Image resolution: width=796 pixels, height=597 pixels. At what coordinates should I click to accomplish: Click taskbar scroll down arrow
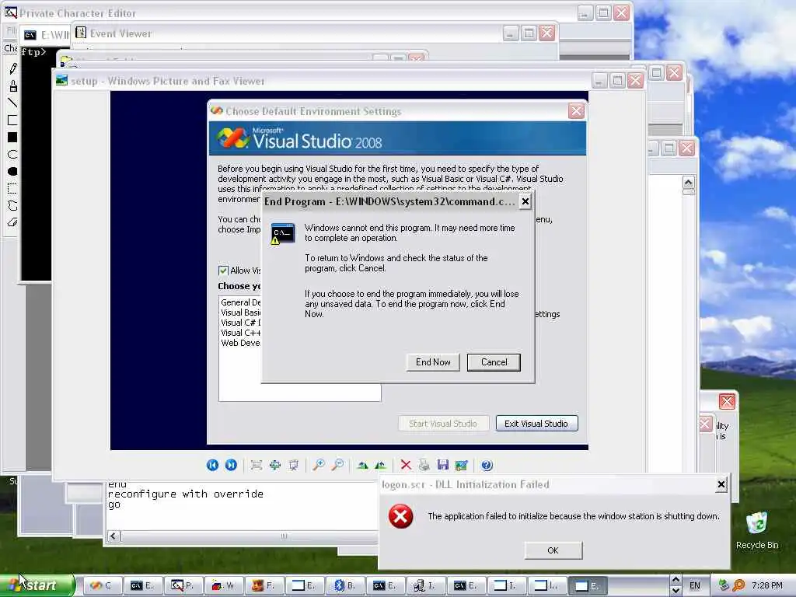tap(676, 591)
